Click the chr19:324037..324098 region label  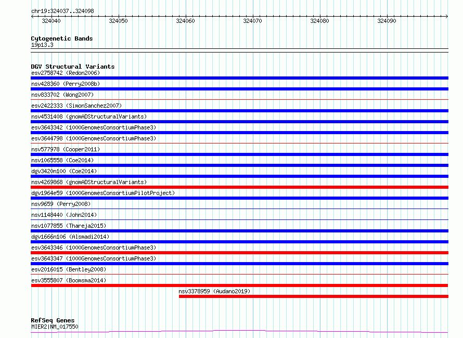(x=62, y=11)
